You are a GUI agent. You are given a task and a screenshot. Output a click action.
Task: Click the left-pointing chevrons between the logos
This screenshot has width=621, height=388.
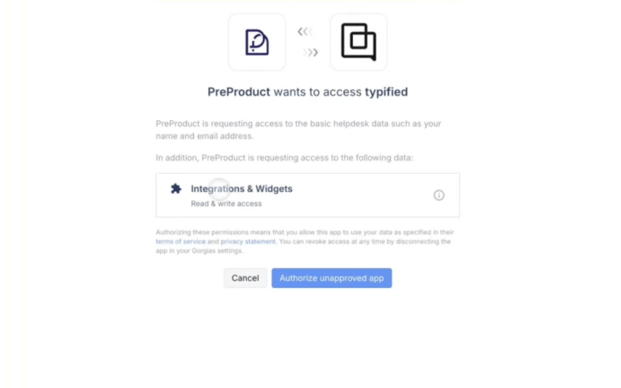tap(305, 32)
